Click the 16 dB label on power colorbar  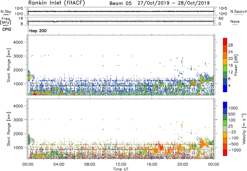(230, 65)
